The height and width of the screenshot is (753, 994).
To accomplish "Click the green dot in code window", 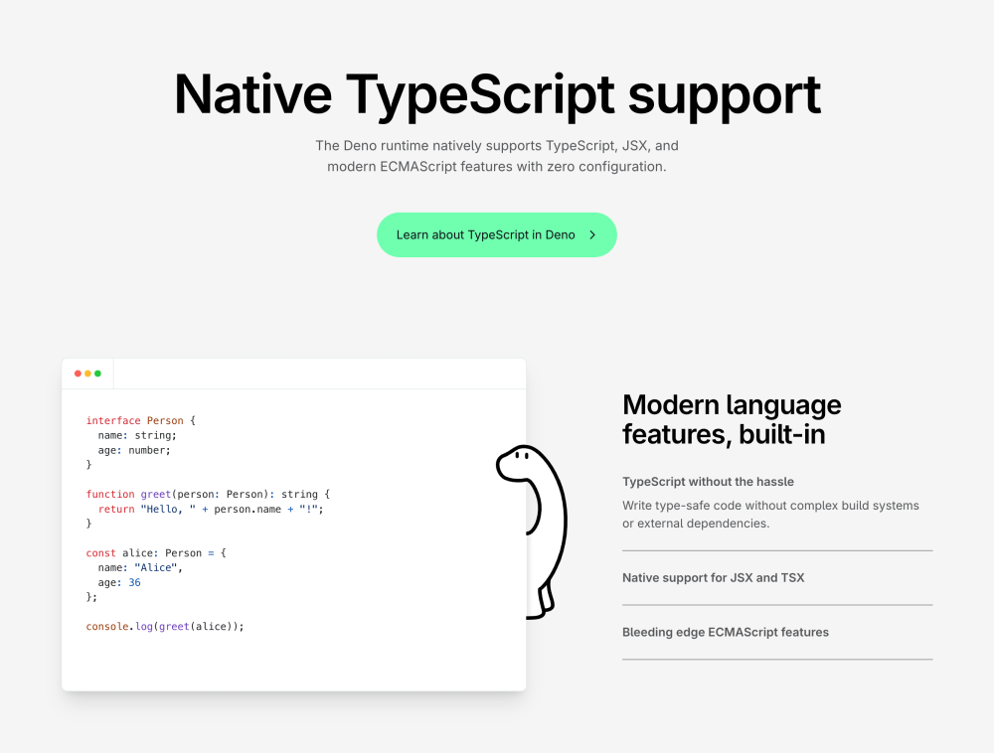I will pyautogui.click(x=97, y=374).
